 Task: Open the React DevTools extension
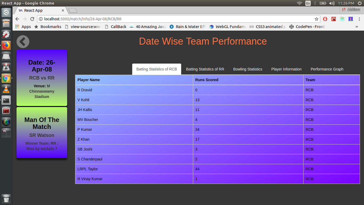coord(334,19)
